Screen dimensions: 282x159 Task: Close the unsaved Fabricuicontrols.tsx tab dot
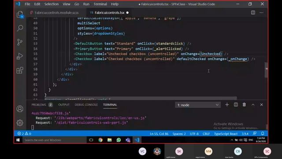pos(127,13)
